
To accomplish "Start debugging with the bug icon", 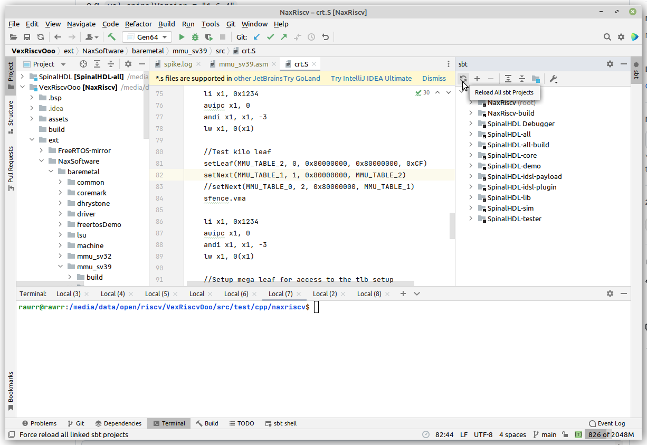I will (195, 37).
